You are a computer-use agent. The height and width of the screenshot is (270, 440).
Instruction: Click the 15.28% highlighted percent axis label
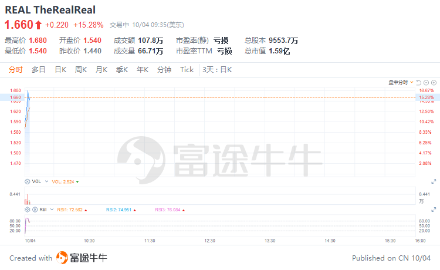coord(427,97)
